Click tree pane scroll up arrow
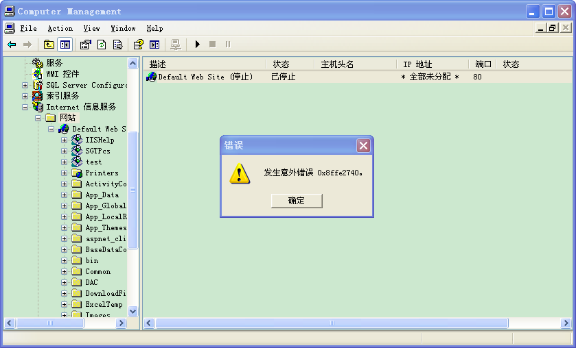The image size is (576, 348). coord(133,64)
